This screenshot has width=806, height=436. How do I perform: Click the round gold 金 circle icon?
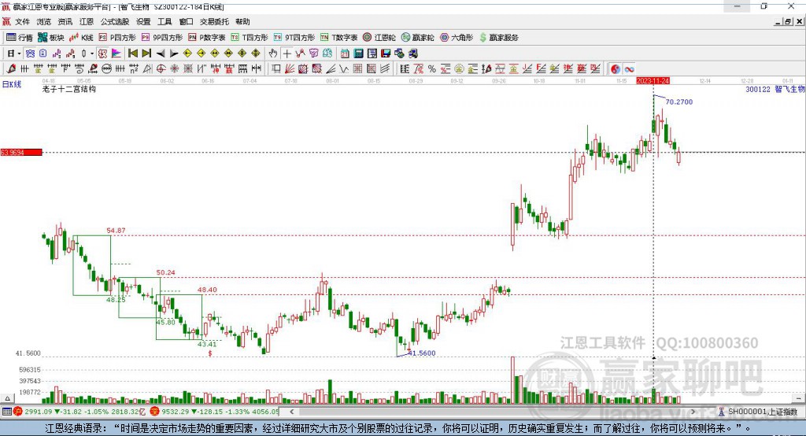click(x=459, y=69)
